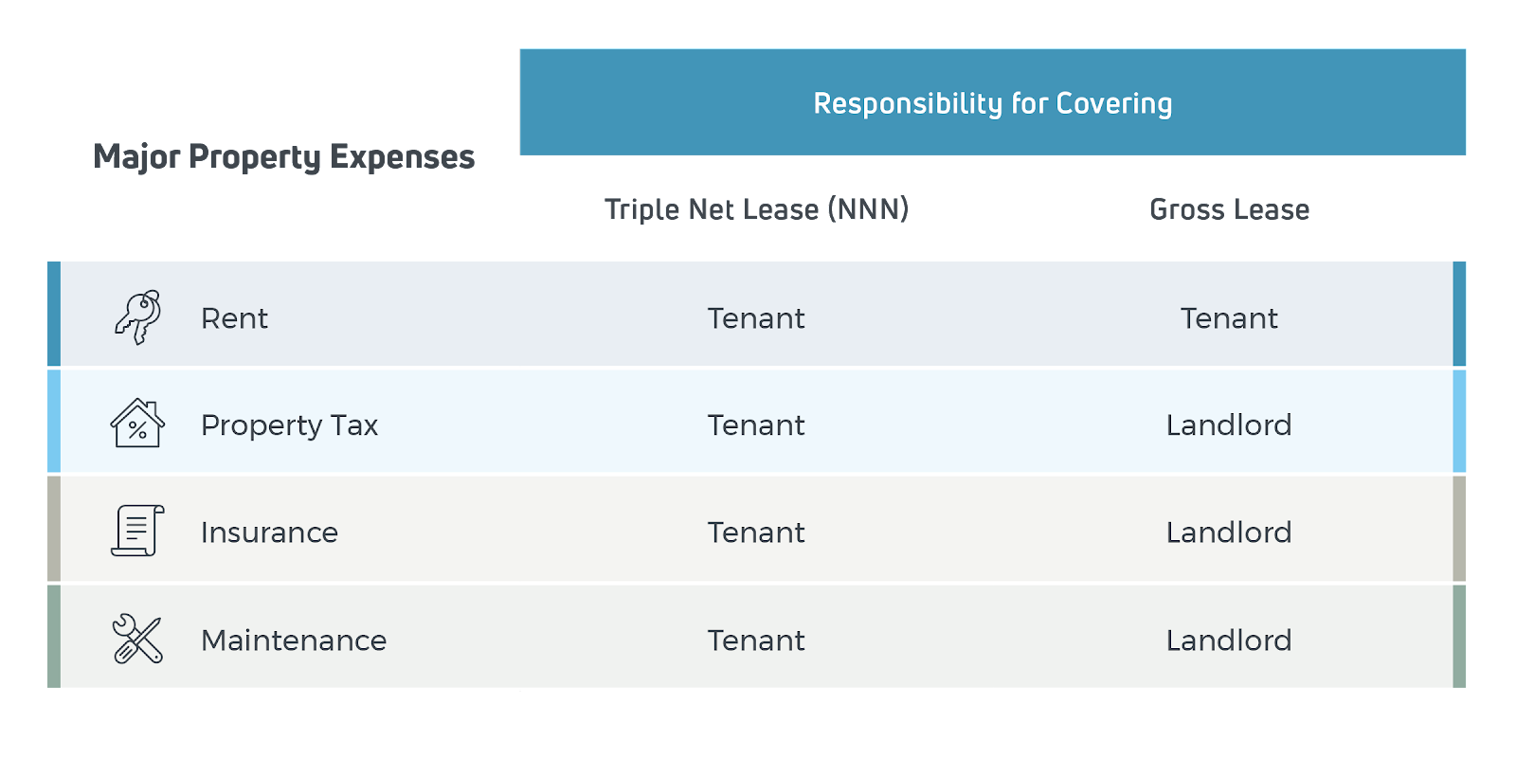Click the Property Tax row label
The image size is (1516, 758).
coord(289,425)
